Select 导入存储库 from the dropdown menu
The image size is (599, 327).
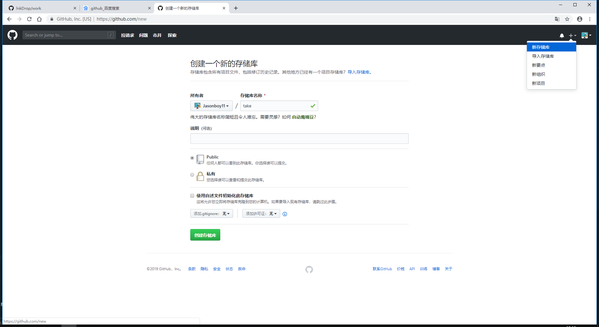552,56
